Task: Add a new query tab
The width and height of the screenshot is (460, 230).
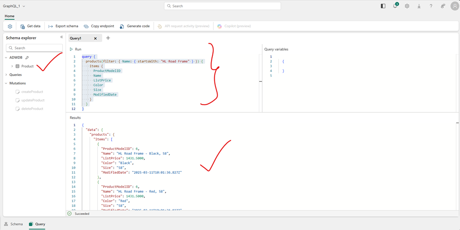Action: (x=108, y=38)
